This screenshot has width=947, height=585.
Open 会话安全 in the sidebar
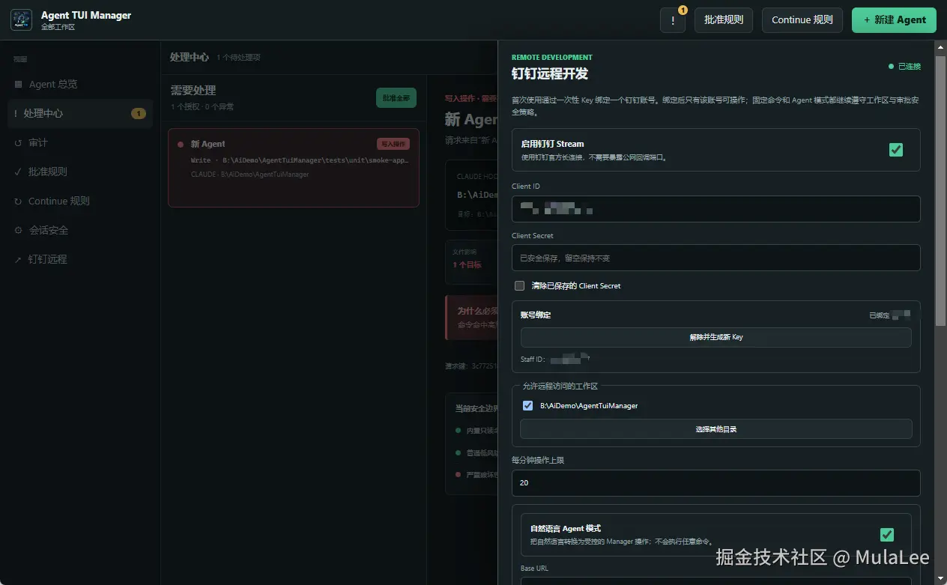click(80, 230)
